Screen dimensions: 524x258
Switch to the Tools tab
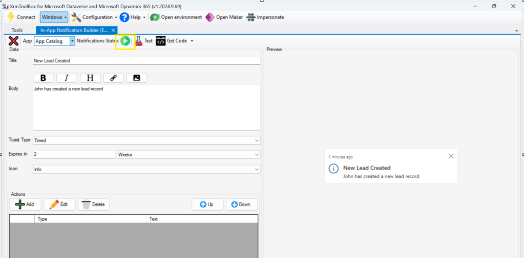(17, 30)
